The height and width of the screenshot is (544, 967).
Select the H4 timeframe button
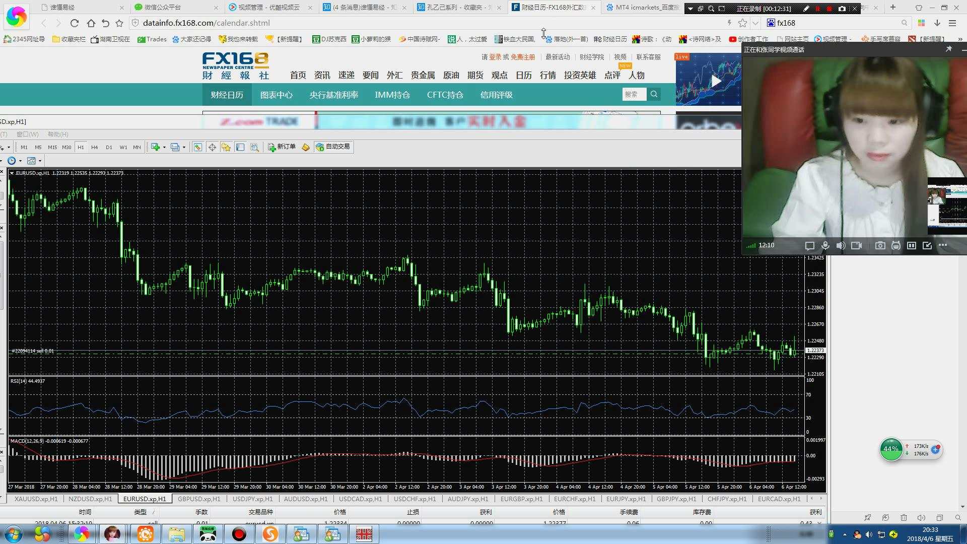tap(95, 147)
